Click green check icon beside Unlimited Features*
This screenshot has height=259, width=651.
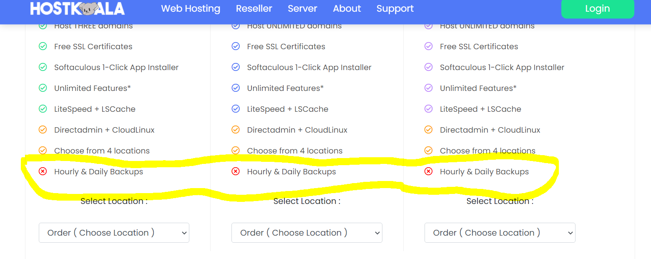point(43,88)
